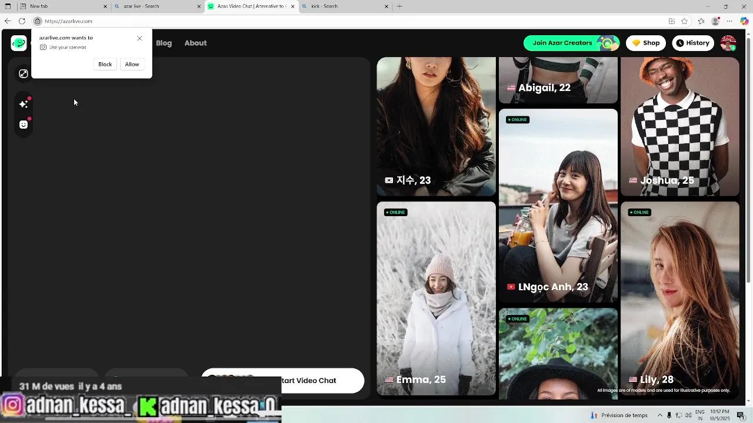Open the LNgọc Anh, 23 profile card

coord(558,206)
